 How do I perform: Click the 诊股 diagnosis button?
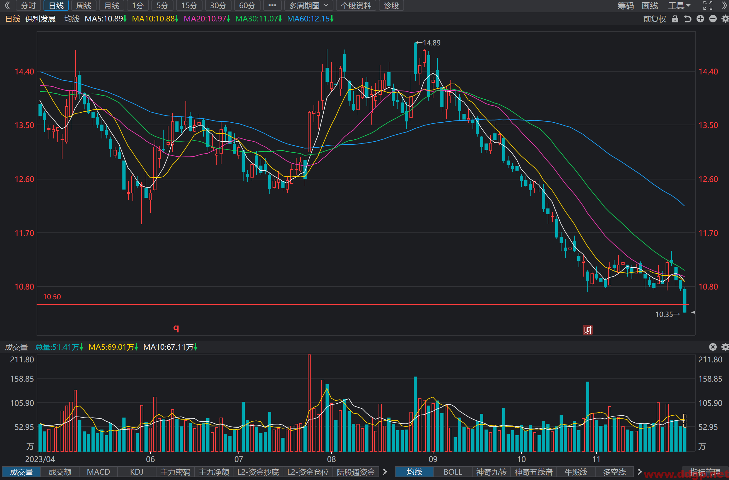click(x=391, y=5)
